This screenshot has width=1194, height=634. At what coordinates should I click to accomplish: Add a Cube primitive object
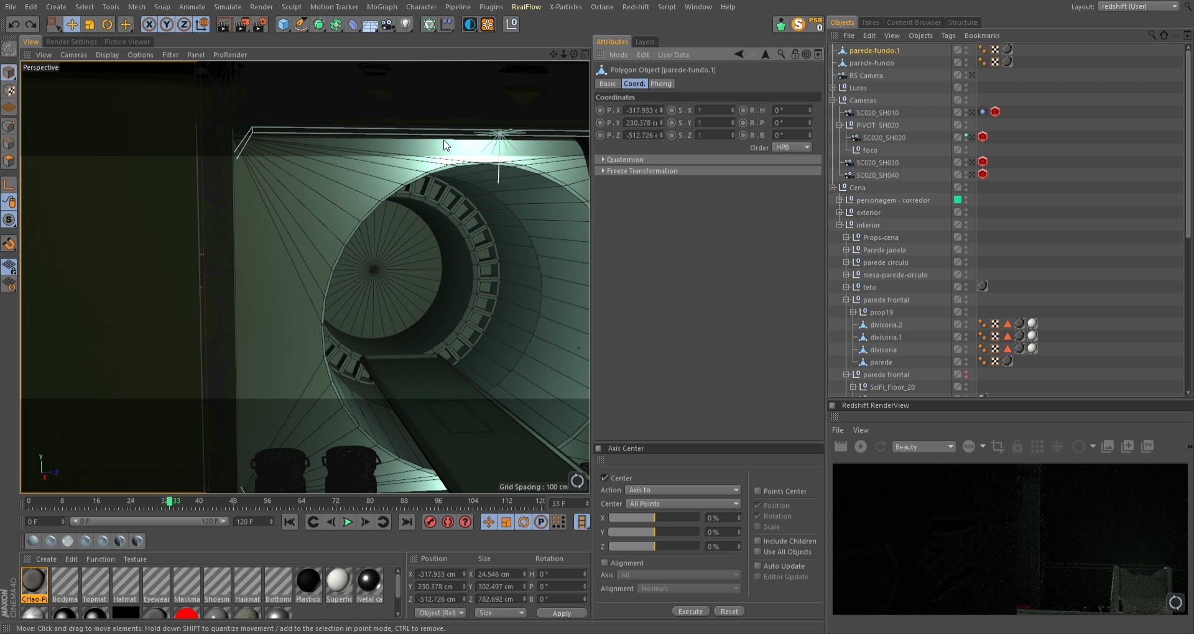coord(284,24)
